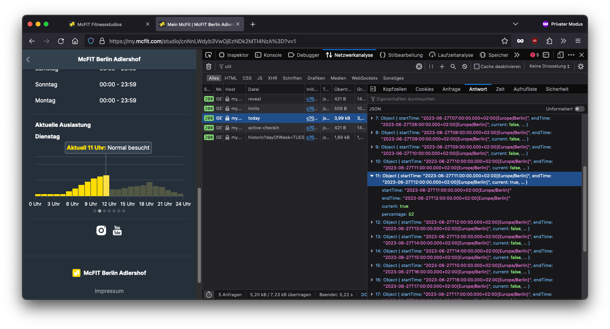
Task: Add a new request with the plus icon
Action: point(442,66)
